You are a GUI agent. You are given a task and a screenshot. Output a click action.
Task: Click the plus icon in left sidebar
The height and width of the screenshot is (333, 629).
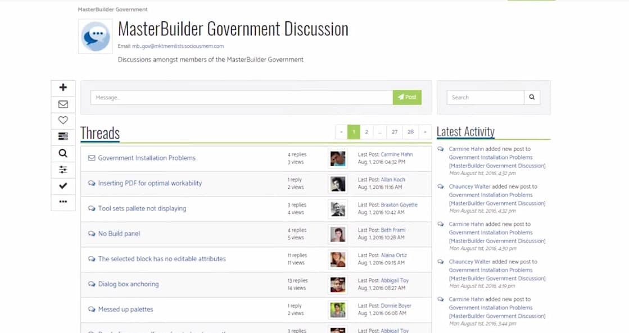[x=63, y=88]
